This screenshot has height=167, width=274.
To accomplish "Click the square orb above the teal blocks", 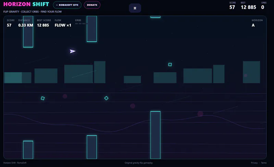I will (x=170, y=64).
